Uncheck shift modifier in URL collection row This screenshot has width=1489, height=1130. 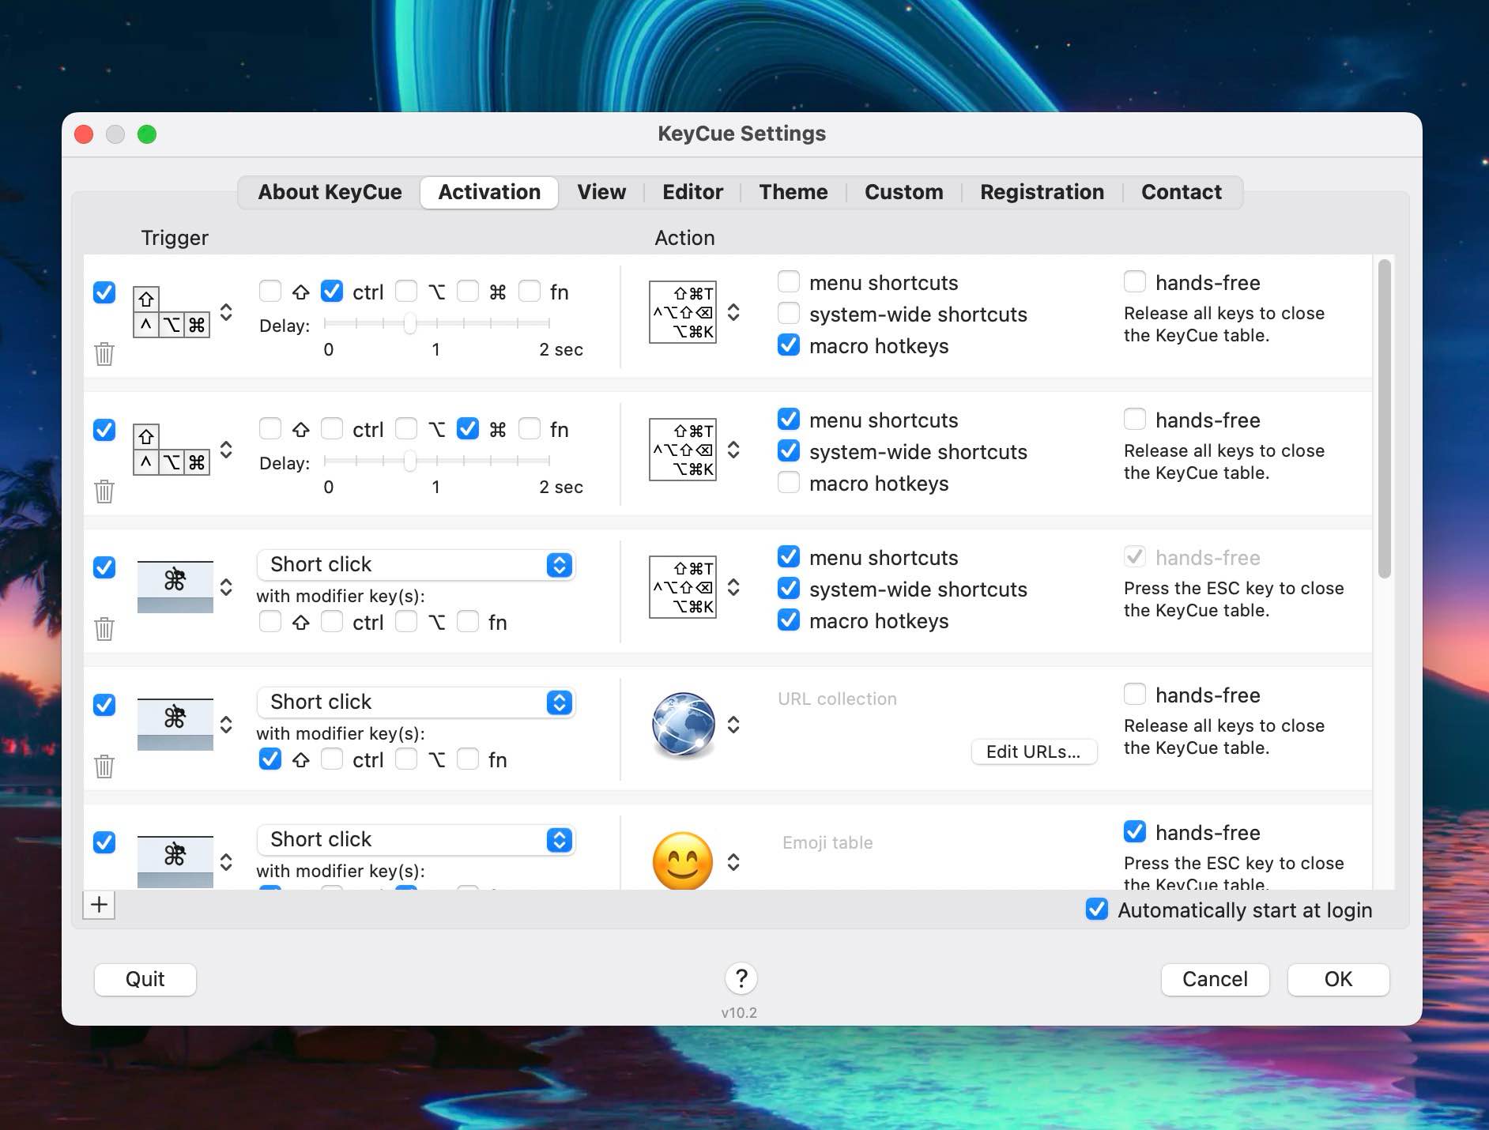(270, 759)
